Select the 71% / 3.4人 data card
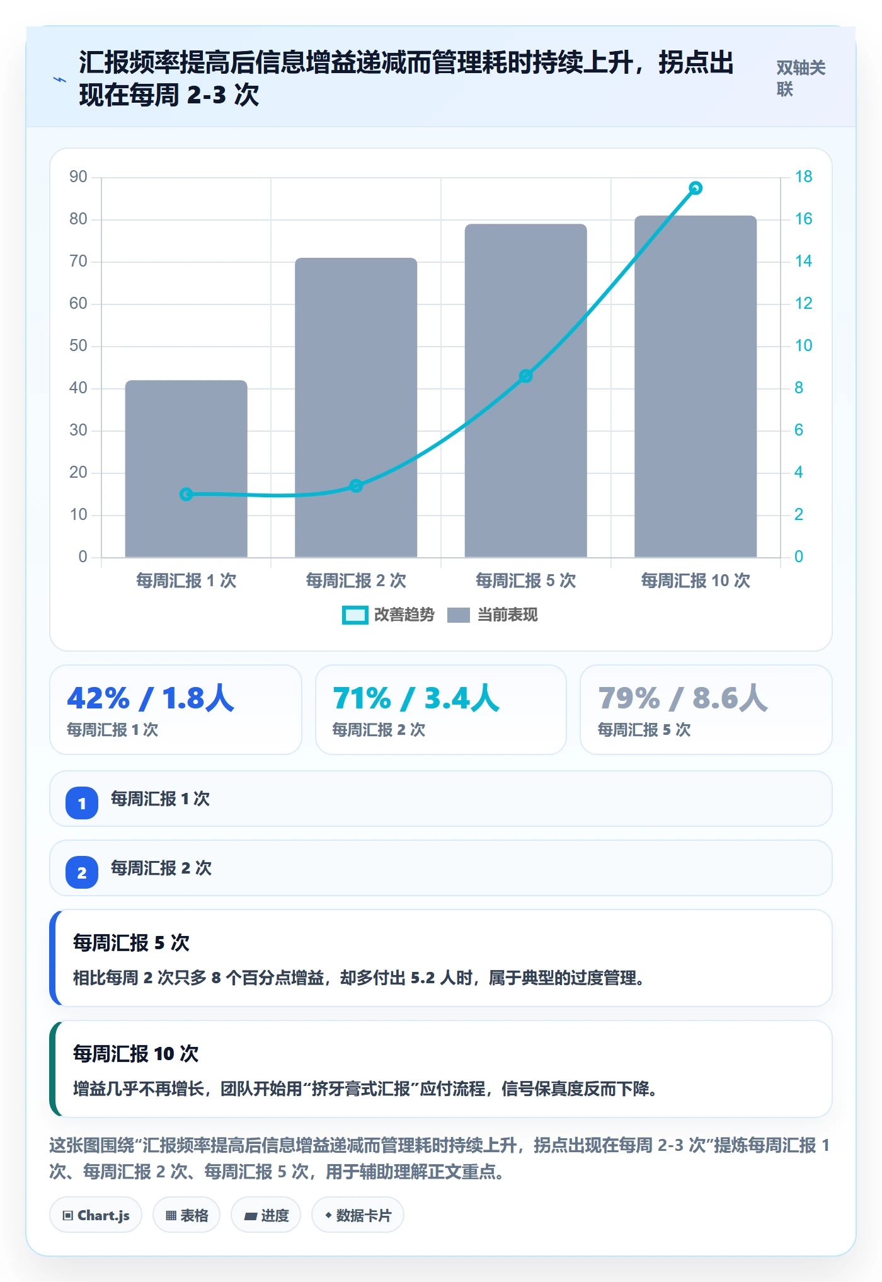Viewport: 882px width, 1282px height. [441, 710]
